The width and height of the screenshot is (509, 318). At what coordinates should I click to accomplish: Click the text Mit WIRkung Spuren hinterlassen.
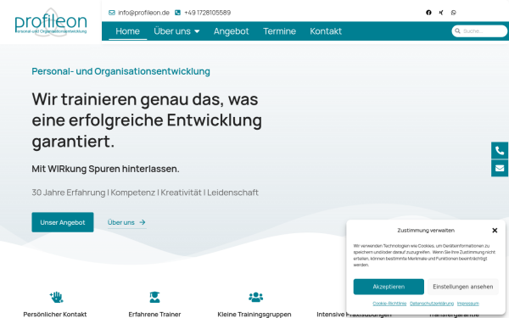click(105, 169)
